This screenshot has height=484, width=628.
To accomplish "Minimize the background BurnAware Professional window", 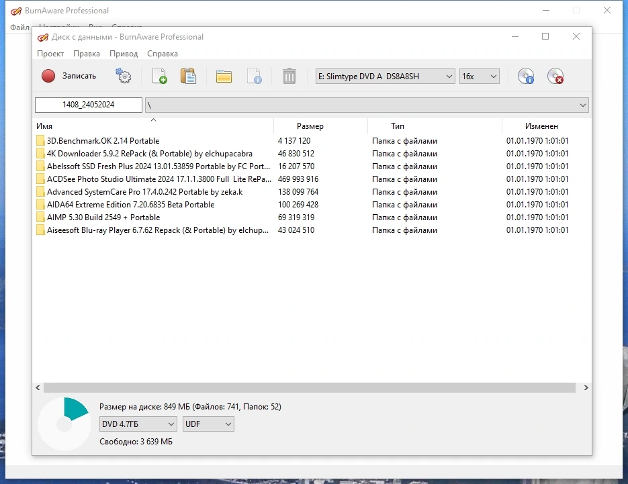I will pos(546,11).
